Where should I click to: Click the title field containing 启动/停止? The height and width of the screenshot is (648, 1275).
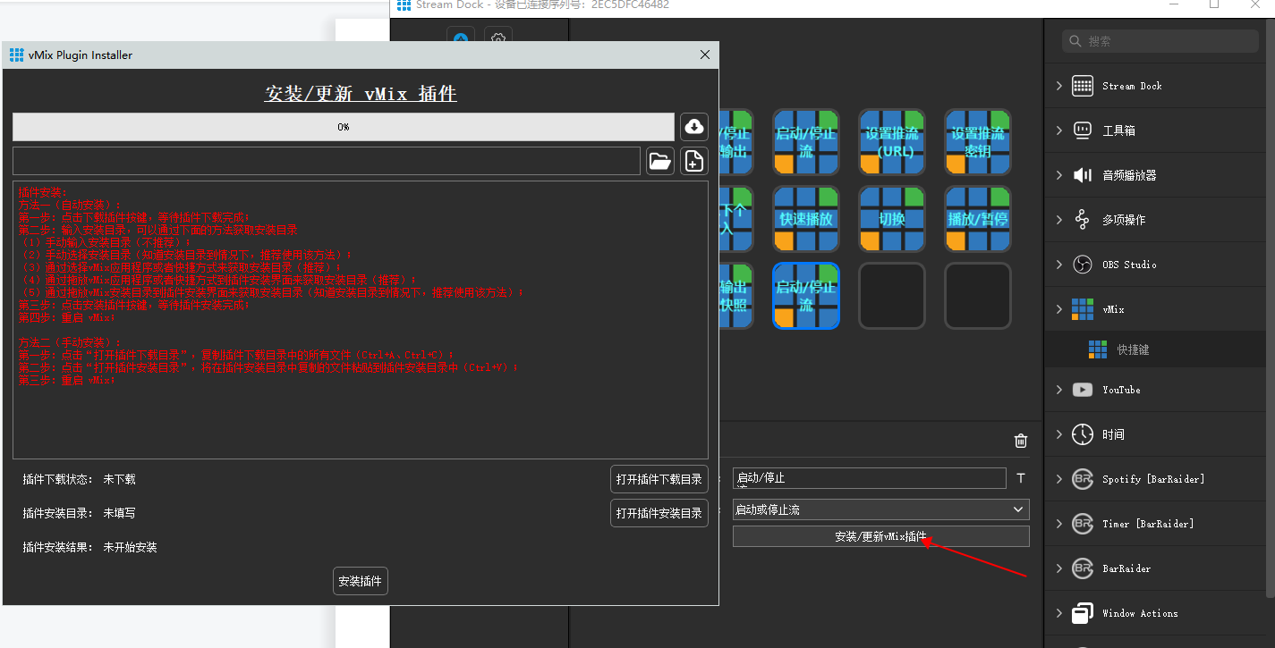point(869,478)
